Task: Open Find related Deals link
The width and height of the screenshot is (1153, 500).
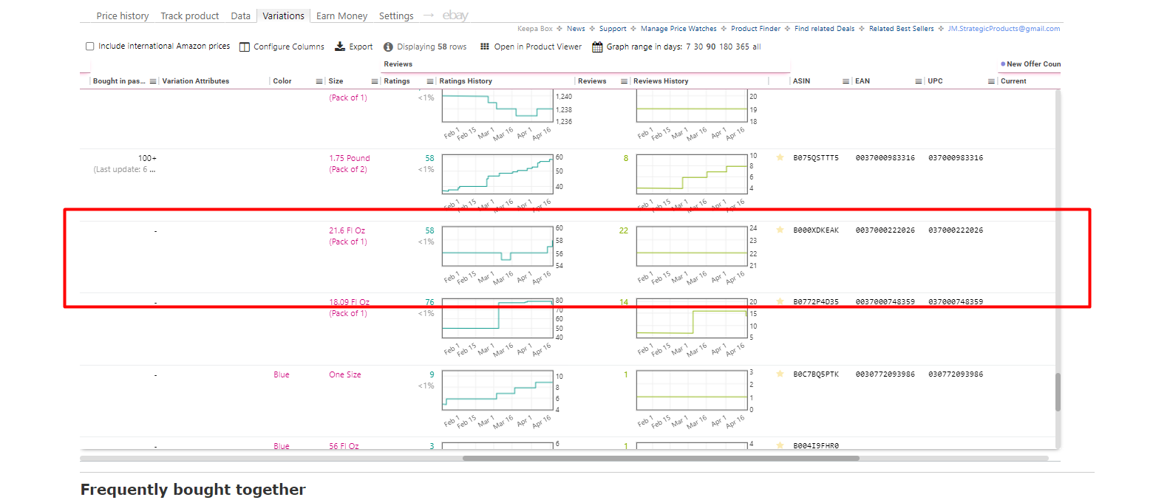Action: [824, 29]
